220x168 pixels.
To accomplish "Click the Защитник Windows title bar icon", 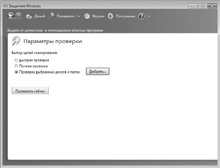I will pos(5,6).
